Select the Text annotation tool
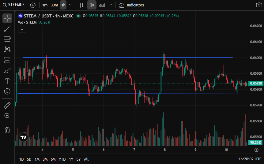 (x=7, y=81)
